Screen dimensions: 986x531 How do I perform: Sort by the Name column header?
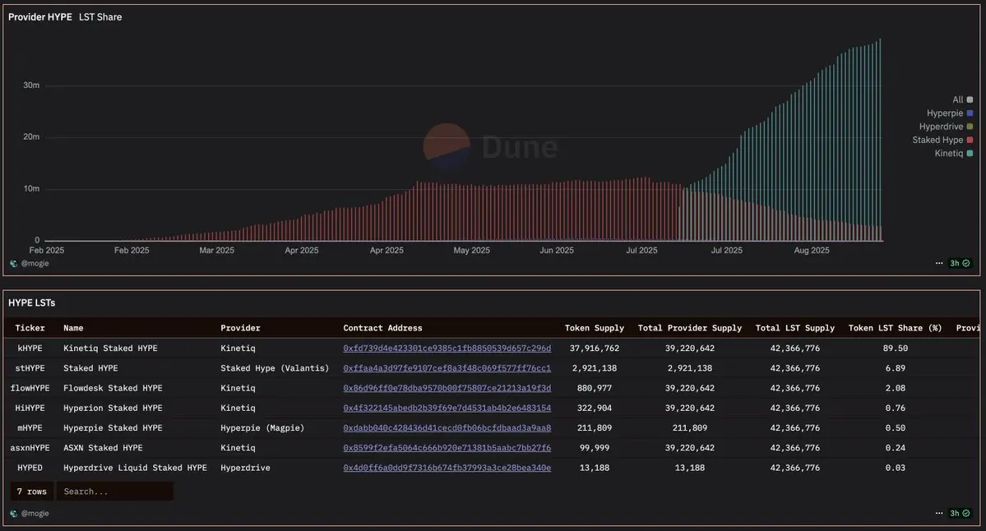pos(73,328)
